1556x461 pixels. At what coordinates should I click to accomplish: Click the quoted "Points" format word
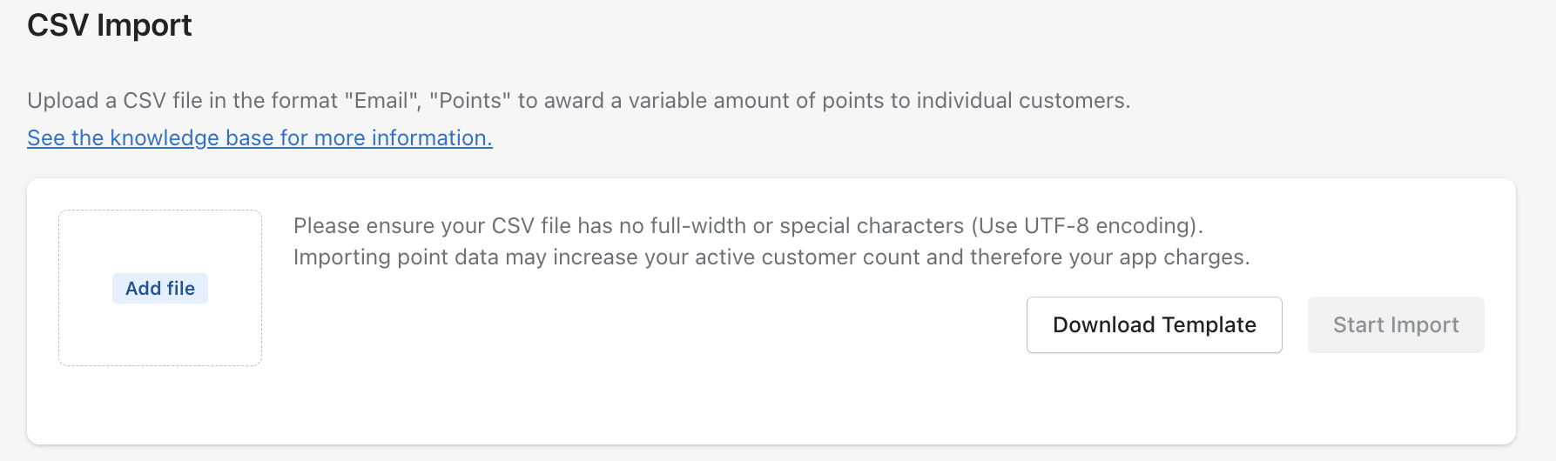point(471,101)
